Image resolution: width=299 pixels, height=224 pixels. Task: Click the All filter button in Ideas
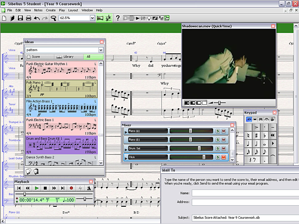pos(93,57)
